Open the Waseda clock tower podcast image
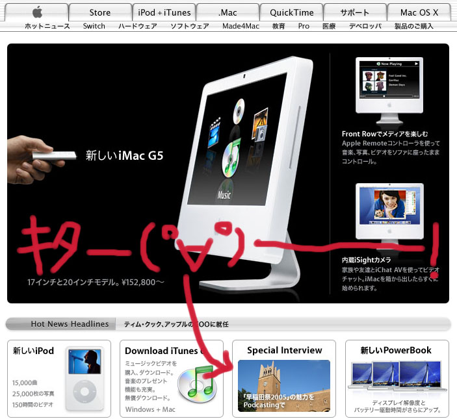 coord(284,386)
